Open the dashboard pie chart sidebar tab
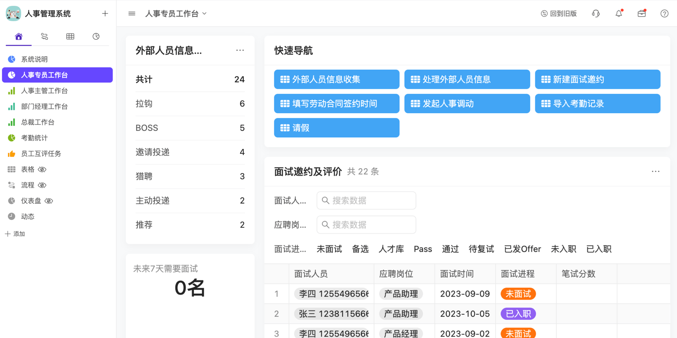This screenshot has width=677, height=338. click(96, 36)
